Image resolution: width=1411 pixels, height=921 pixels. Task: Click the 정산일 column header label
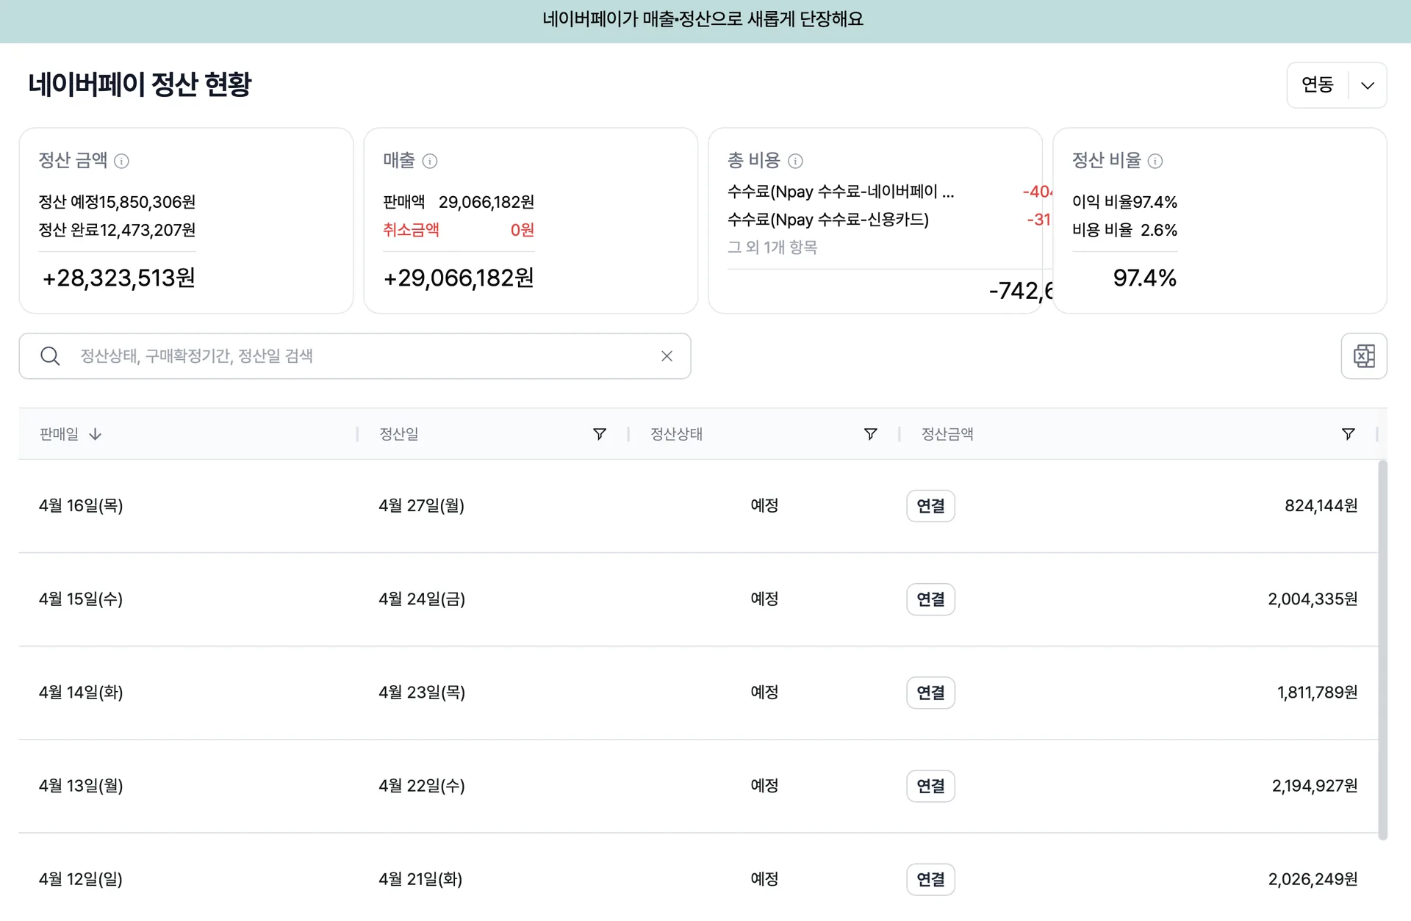click(x=399, y=434)
